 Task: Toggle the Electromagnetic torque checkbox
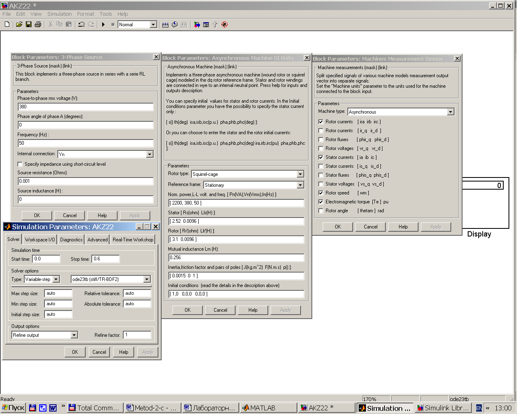[321, 202]
